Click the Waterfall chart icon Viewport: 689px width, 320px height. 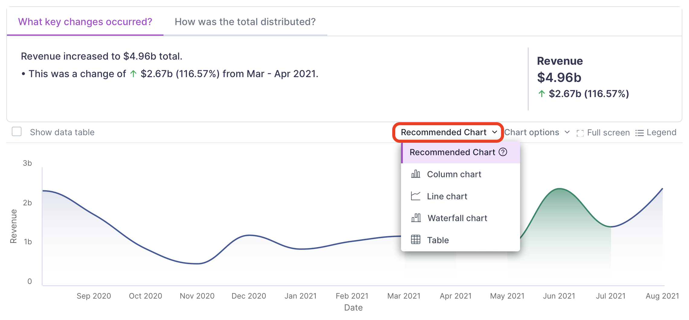[416, 218]
